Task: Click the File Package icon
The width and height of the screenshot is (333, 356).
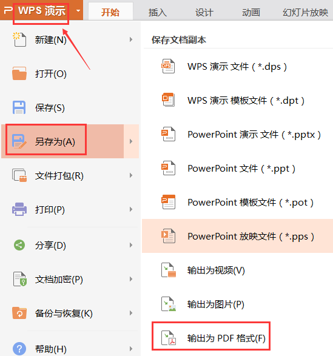Action: (19, 175)
